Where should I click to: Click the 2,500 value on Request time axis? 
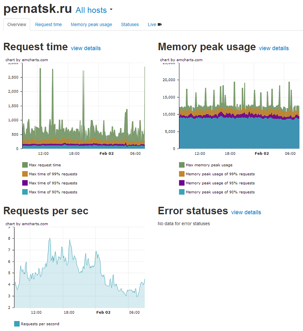point(13,77)
